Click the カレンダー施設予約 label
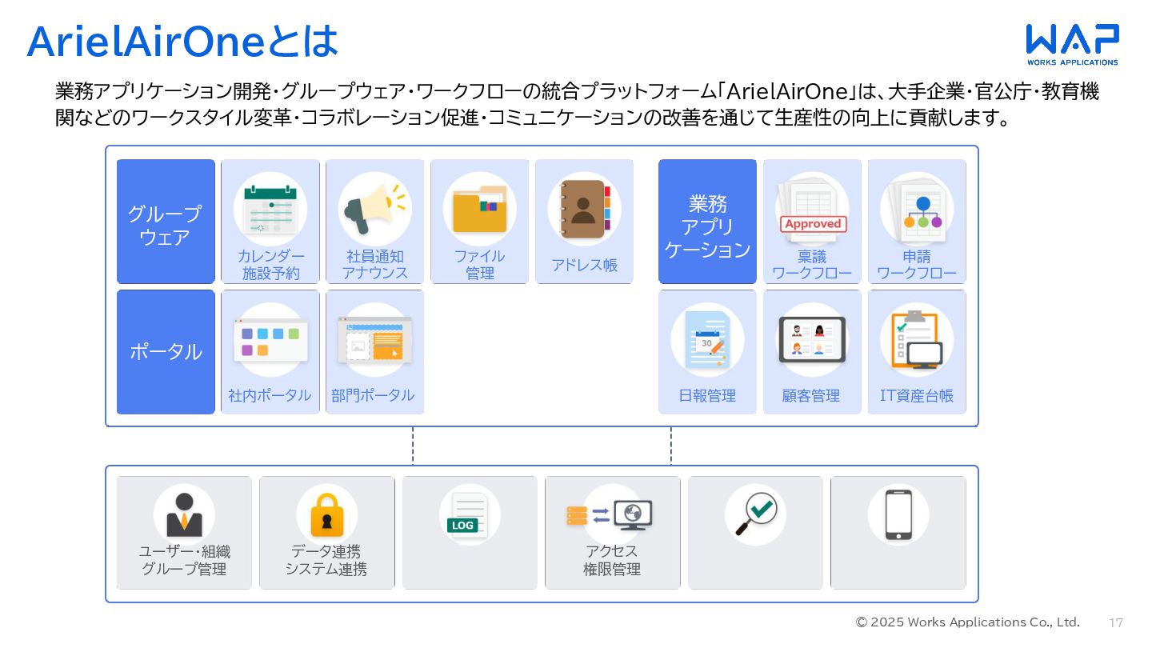Viewport: 1152px width, 648px height. [270, 265]
